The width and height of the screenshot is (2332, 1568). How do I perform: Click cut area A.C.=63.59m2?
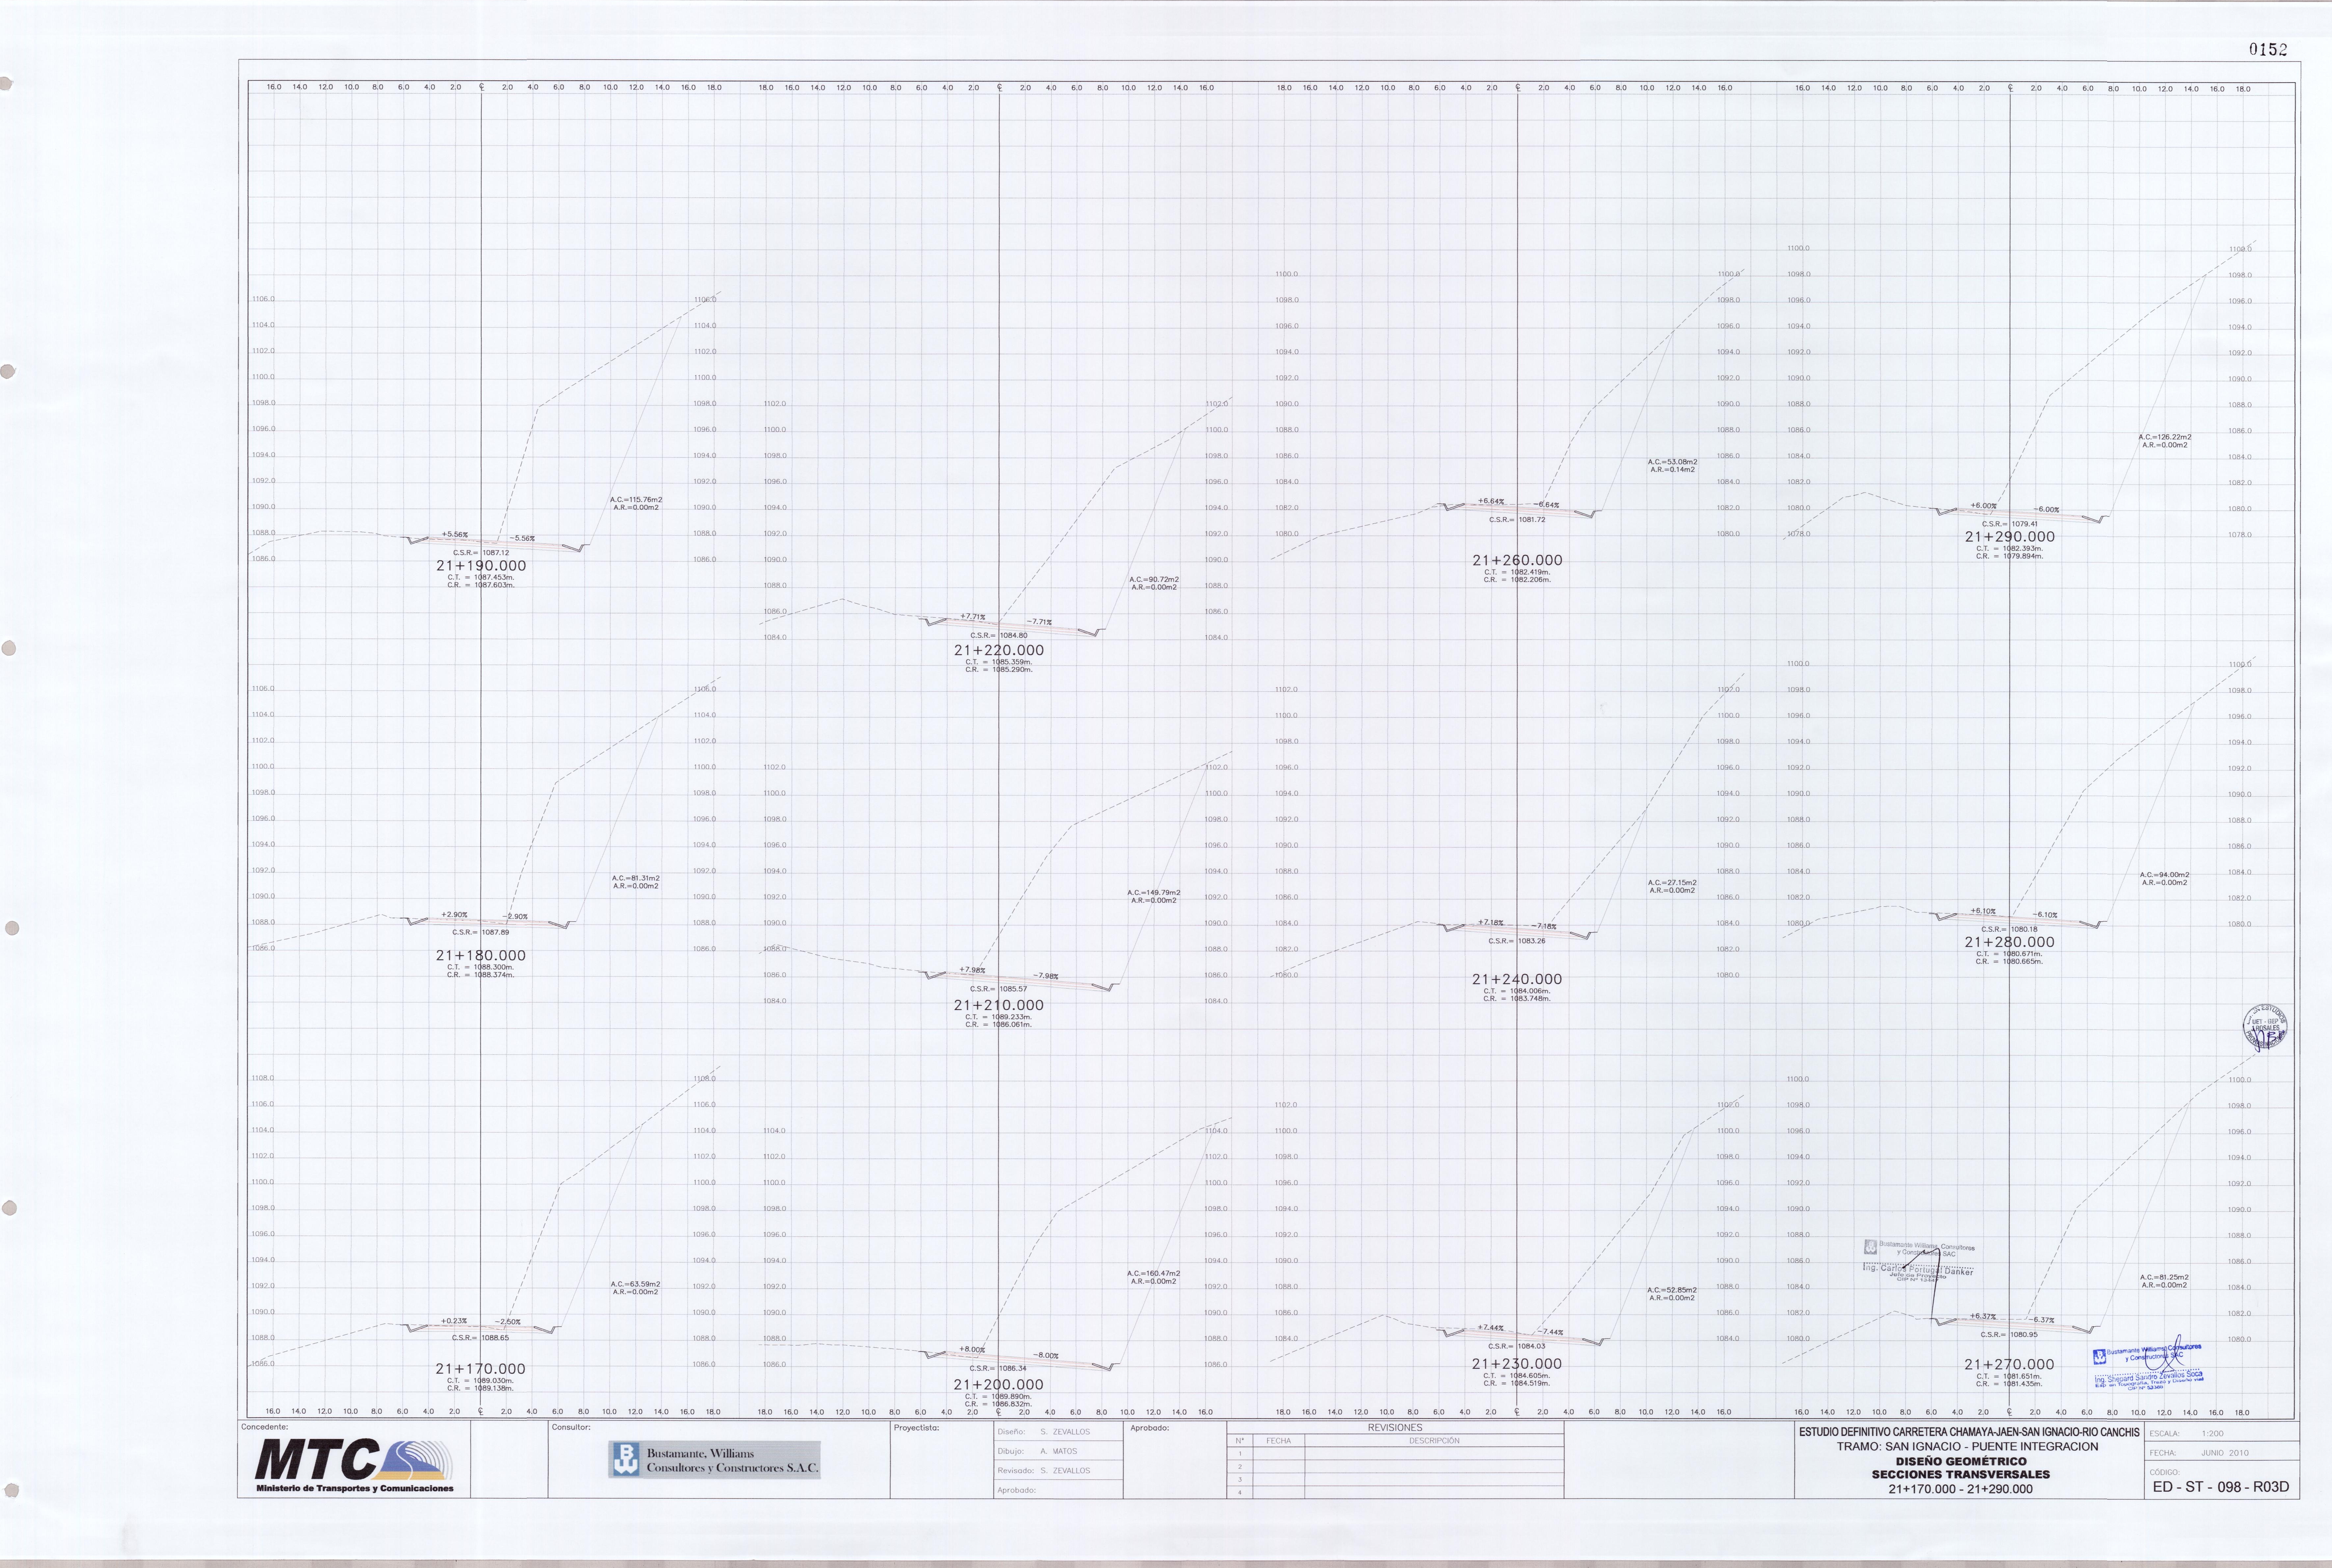[636, 1284]
